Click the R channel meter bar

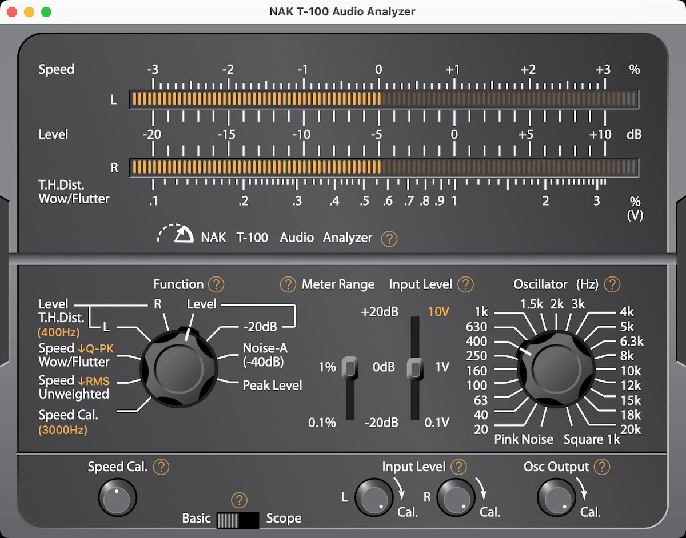(384, 167)
